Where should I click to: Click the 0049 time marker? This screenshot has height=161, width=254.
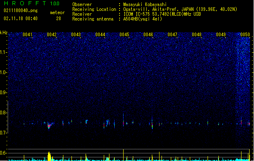point(221,35)
